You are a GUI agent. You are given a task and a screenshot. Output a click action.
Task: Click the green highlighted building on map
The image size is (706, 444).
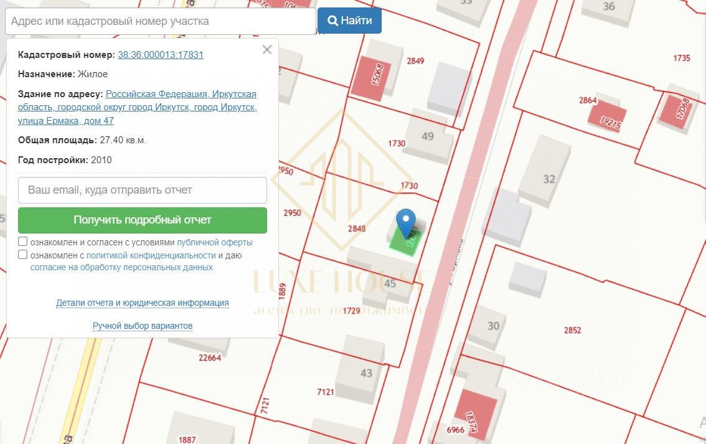(x=406, y=241)
